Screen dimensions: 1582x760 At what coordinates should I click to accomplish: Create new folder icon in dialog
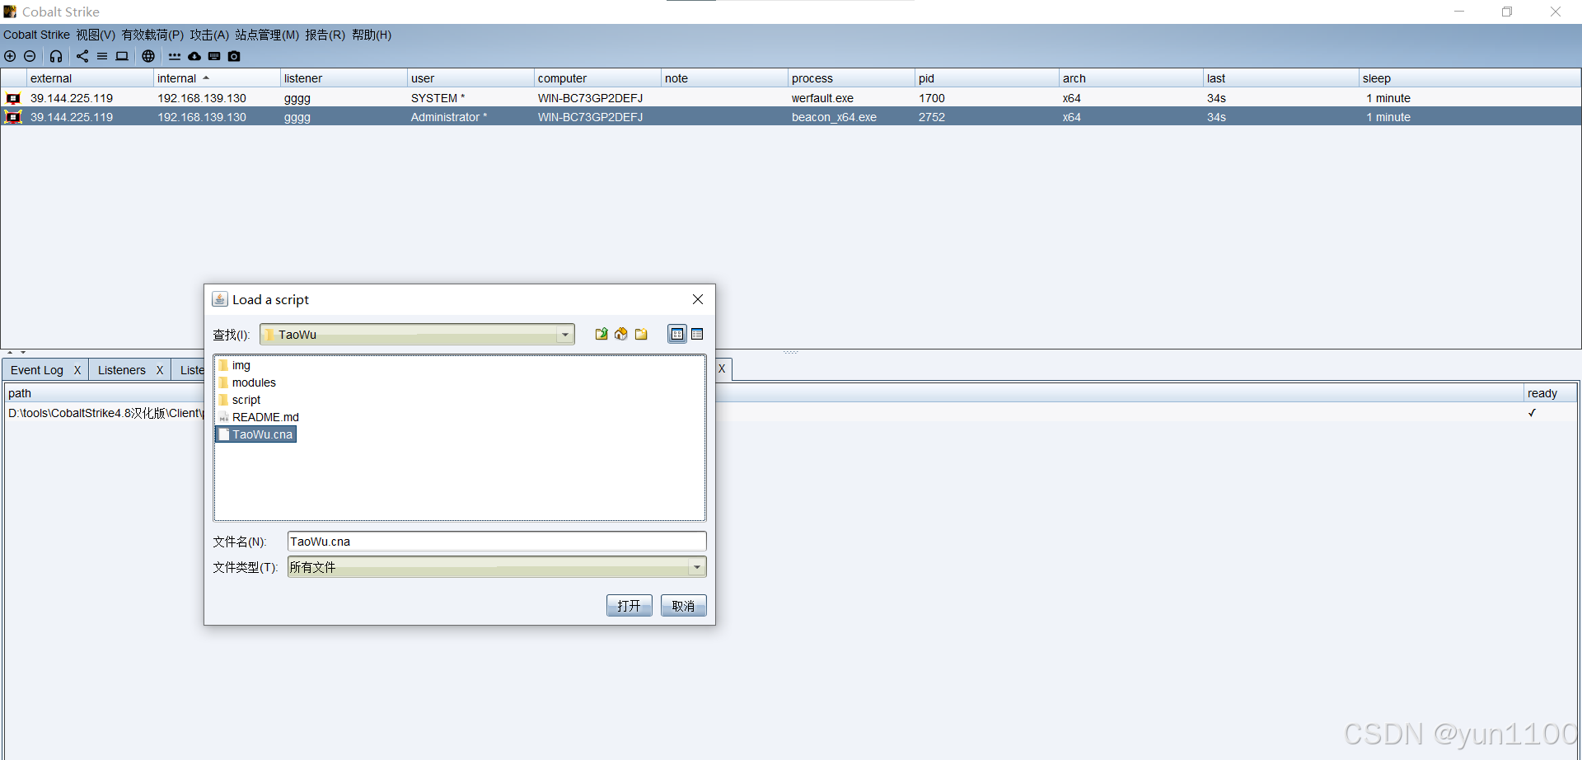(641, 334)
